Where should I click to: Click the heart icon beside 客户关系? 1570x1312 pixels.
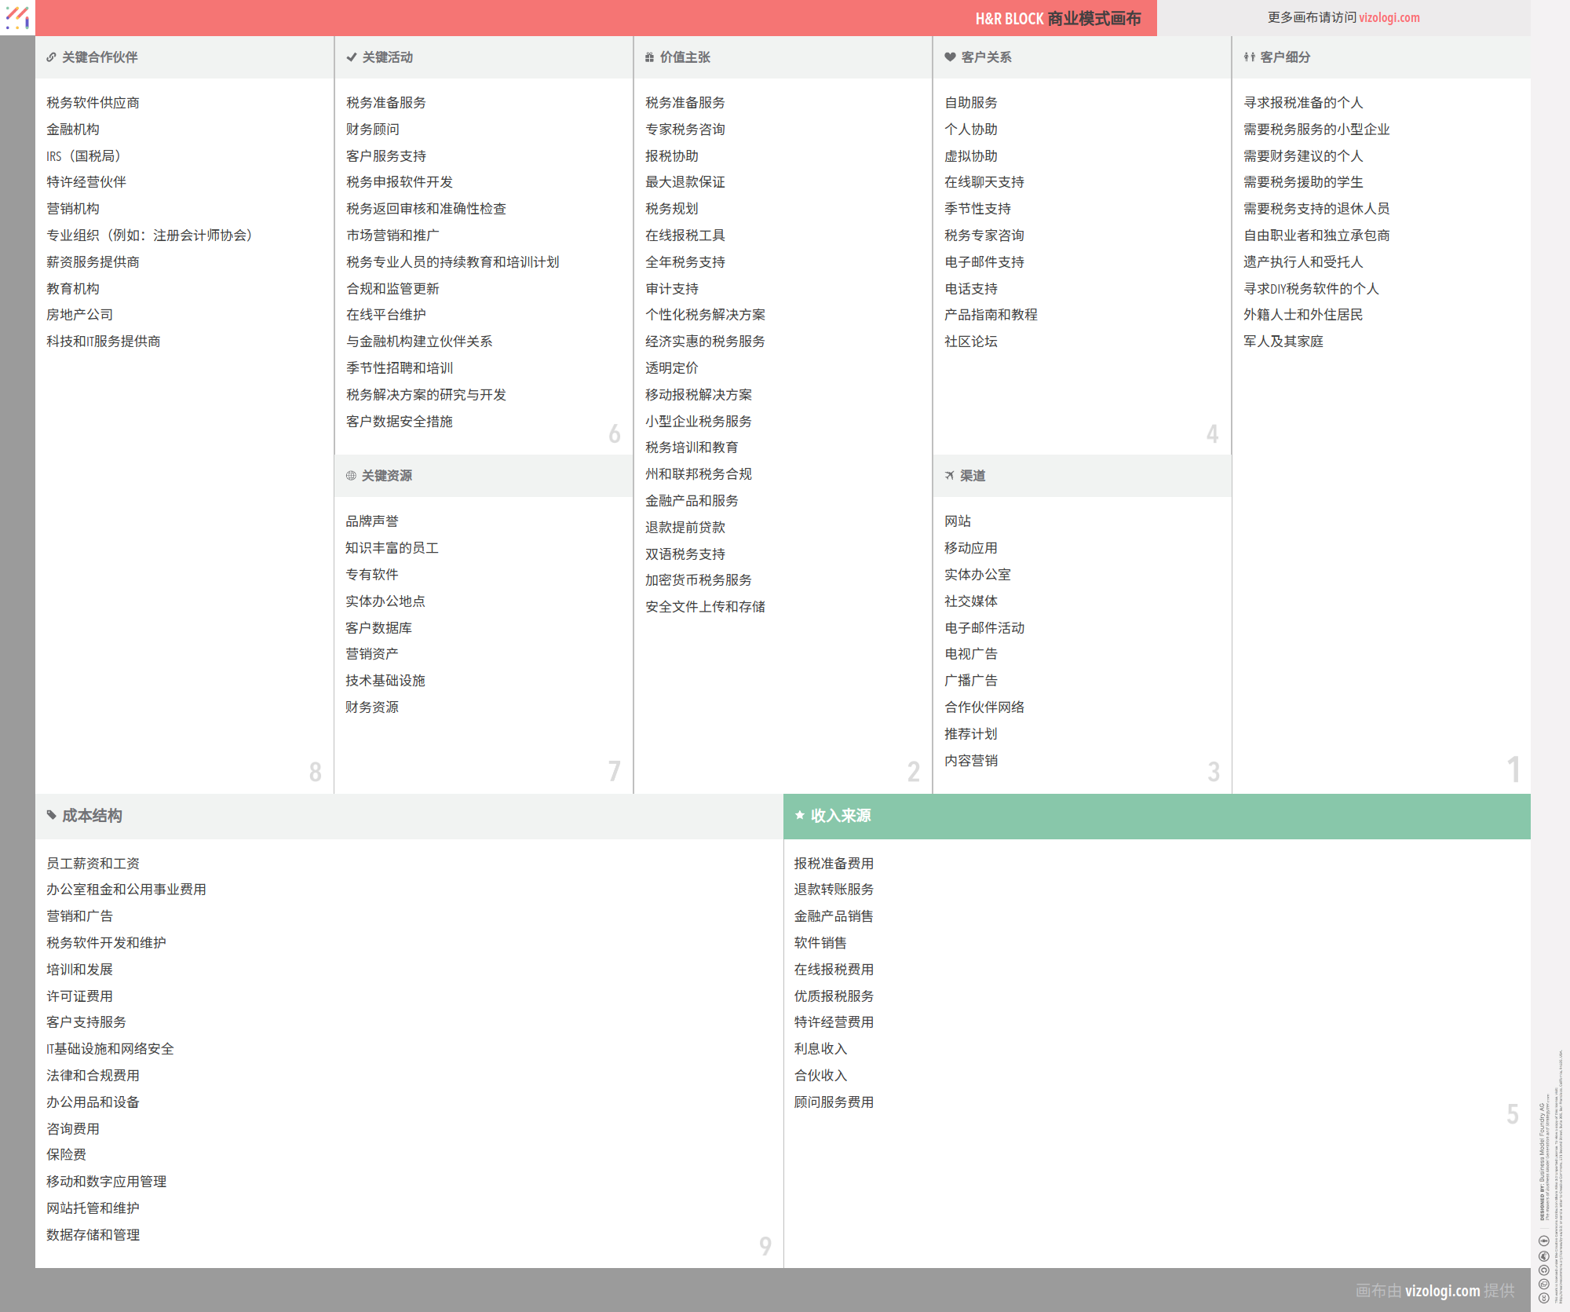tap(950, 57)
